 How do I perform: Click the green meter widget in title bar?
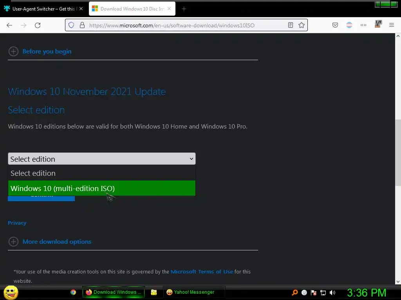point(386,4)
